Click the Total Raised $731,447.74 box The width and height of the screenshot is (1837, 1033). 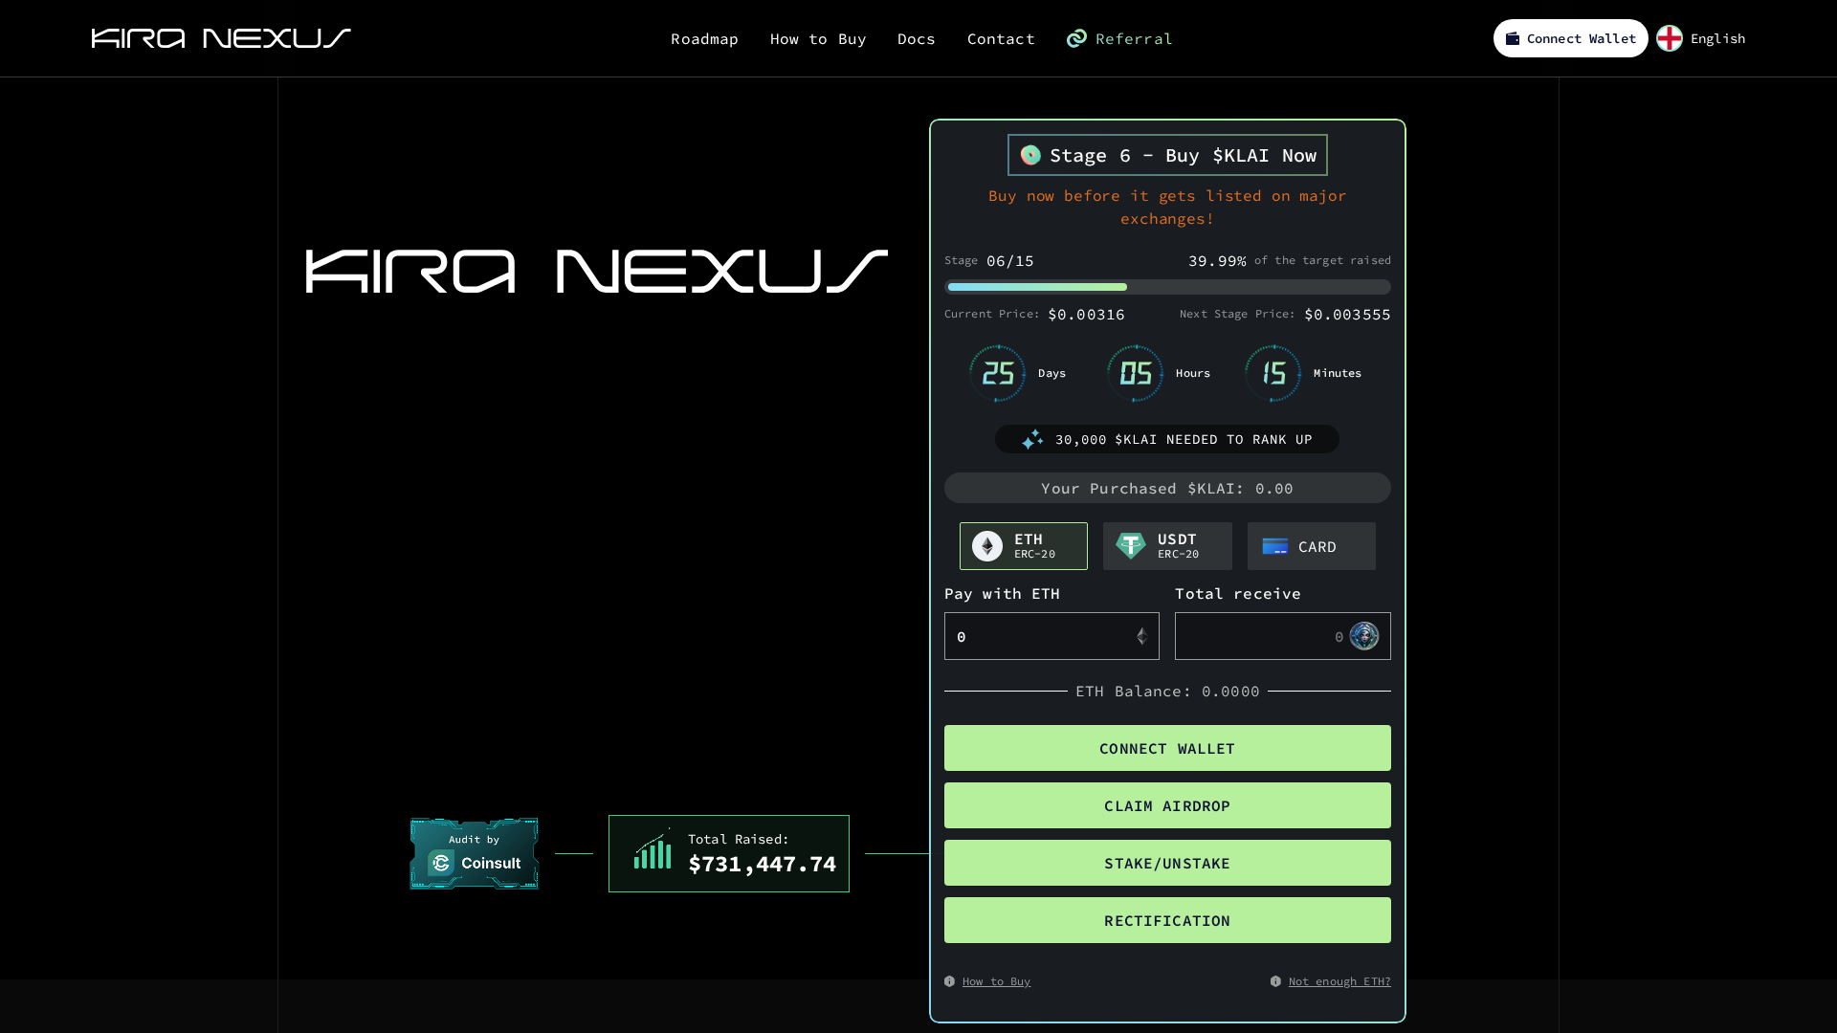coord(729,853)
